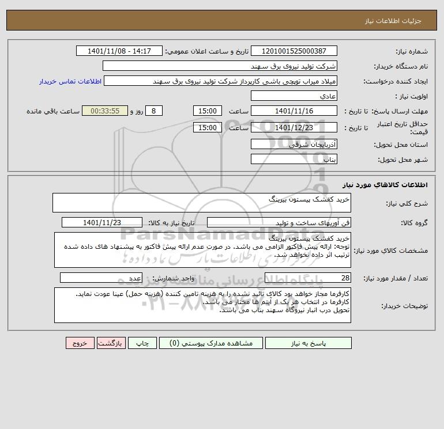The height and width of the screenshot is (429, 444).
Task: Open اطلاعات تماس خریدار link
Action: point(70,81)
